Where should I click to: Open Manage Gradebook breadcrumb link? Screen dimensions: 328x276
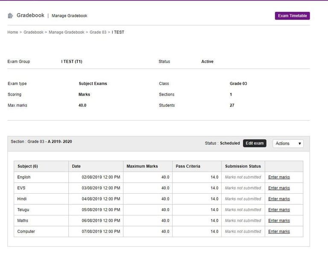coord(67,32)
